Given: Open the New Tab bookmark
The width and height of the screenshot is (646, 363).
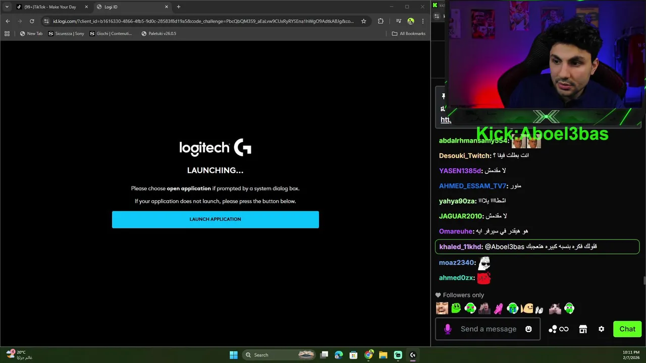Looking at the screenshot, I should 31,34.
